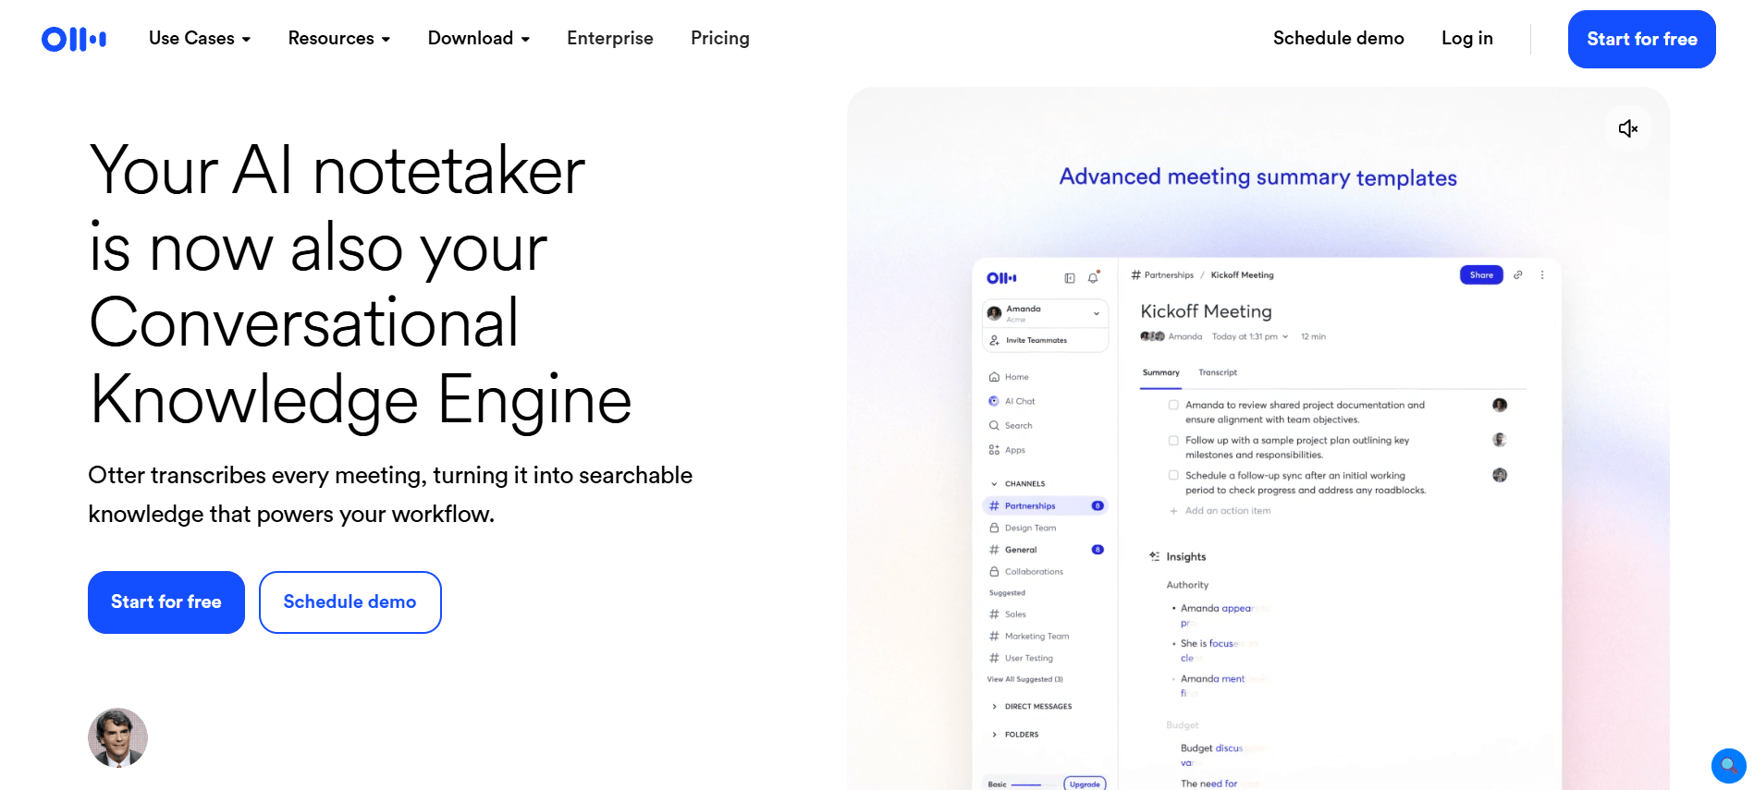Screen dimensions: 1754x790
Task: Click the Insights sparkle icon
Action: click(1154, 556)
